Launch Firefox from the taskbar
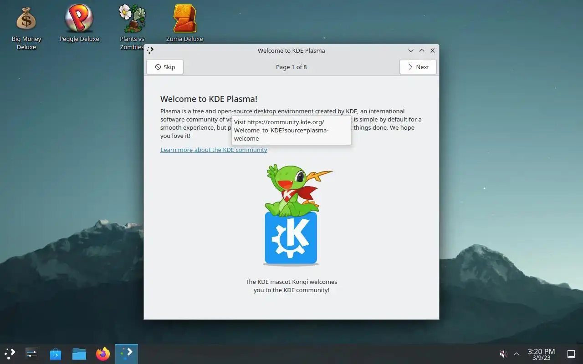 (103, 354)
